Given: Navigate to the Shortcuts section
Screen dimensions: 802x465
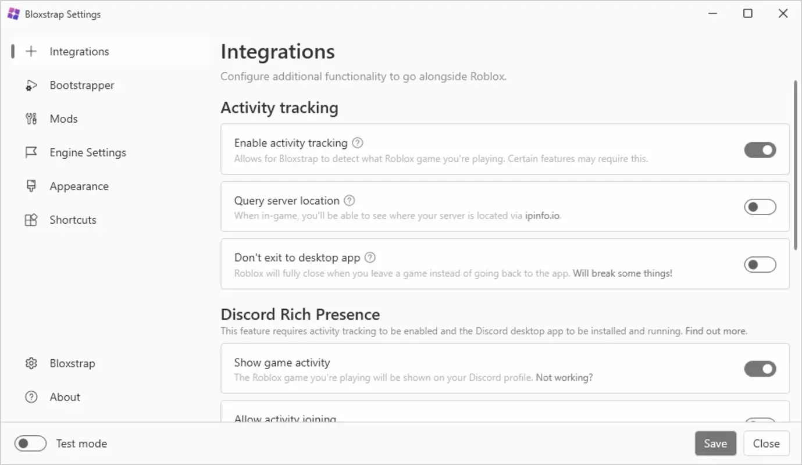Looking at the screenshot, I should [x=72, y=220].
